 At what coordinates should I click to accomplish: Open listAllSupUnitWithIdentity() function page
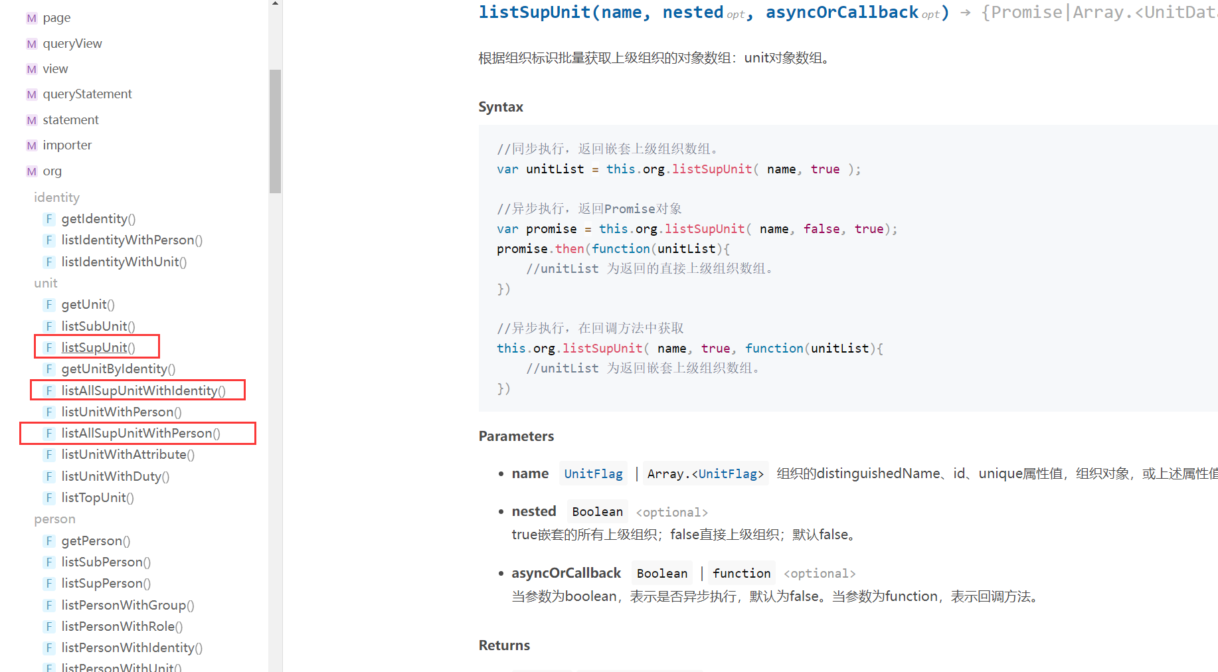(143, 391)
